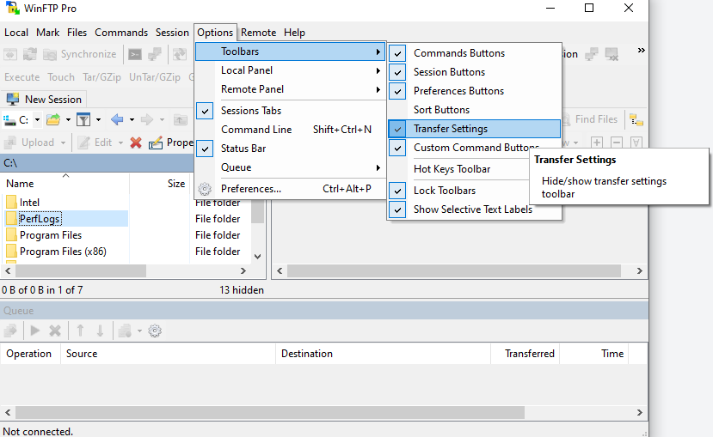Viewport: 713px width, 437px height.
Task: Open the queue preferences gear icon
Action: [155, 331]
